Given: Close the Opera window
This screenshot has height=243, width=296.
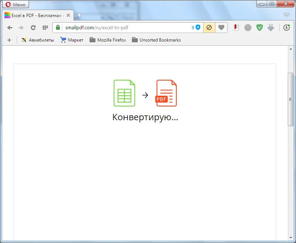Looking at the screenshot, I should click(x=286, y=4).
